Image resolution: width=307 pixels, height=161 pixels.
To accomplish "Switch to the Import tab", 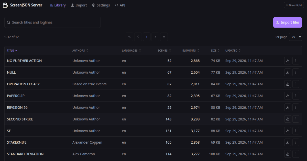I will coord(79,5).
